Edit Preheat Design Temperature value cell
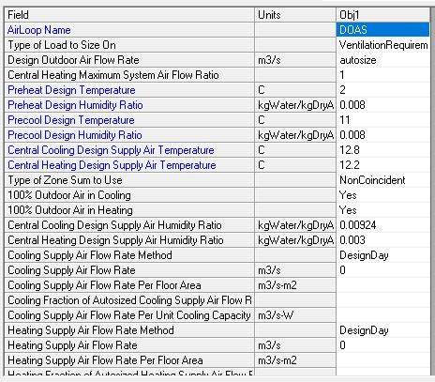This screenshot has width=435, height=382. [x=382, y=90]
